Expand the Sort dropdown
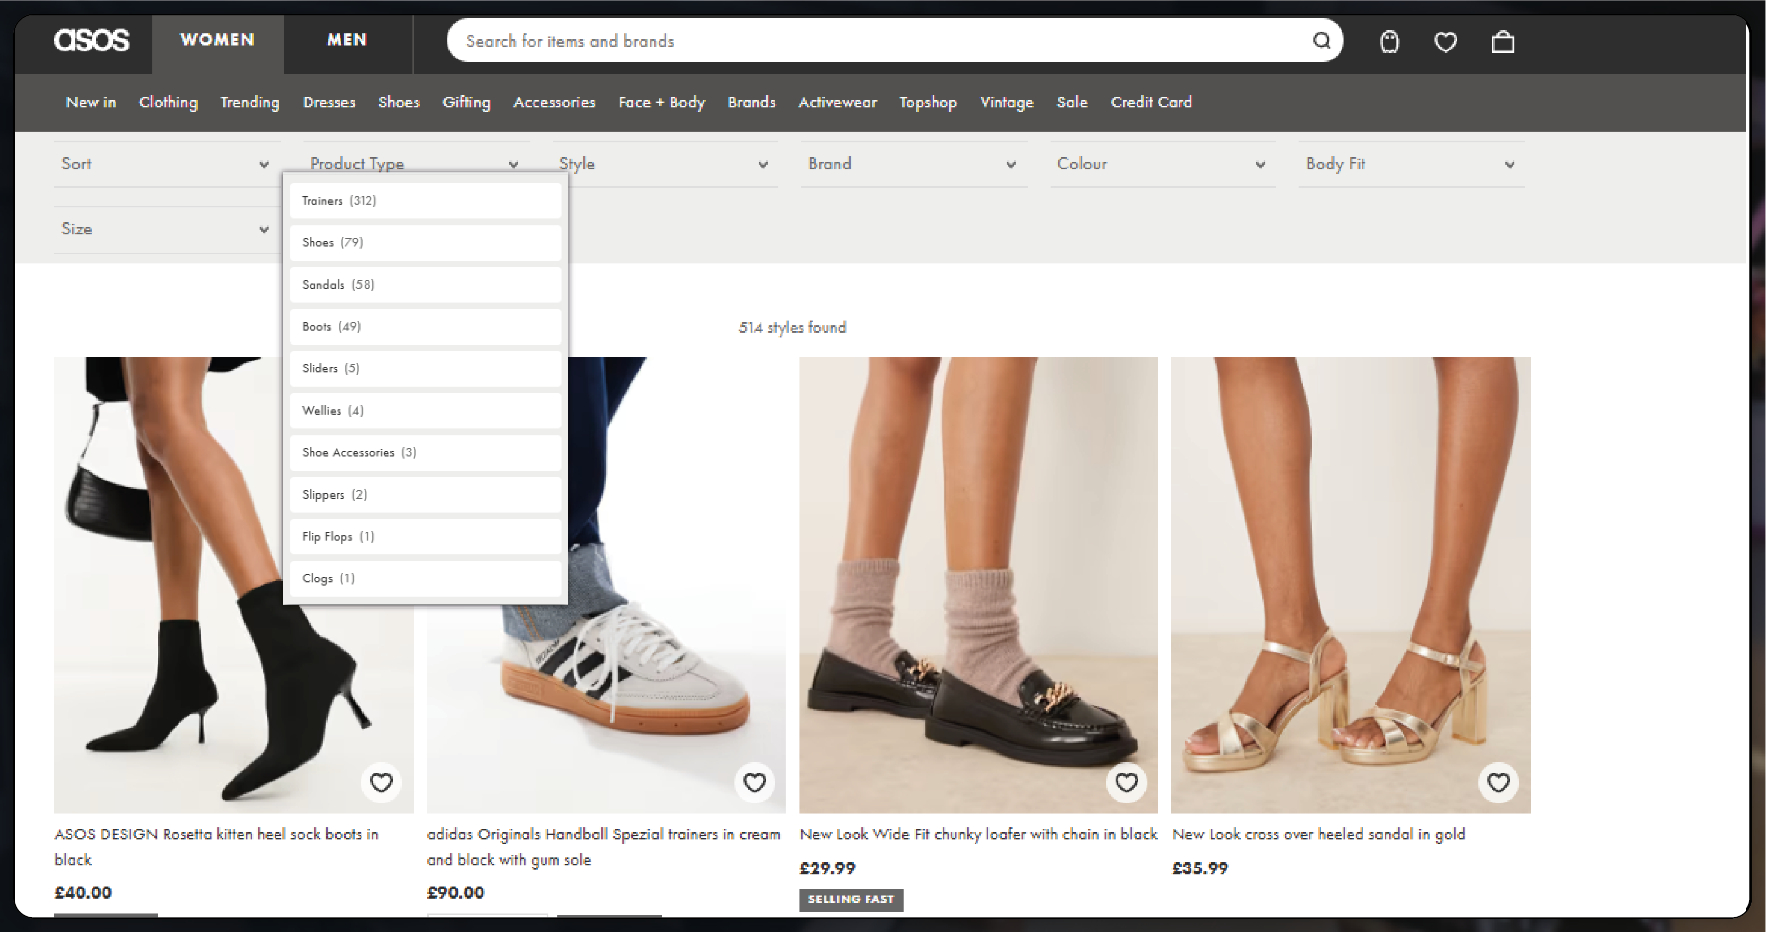1766x932 pixels. point(167,164)
